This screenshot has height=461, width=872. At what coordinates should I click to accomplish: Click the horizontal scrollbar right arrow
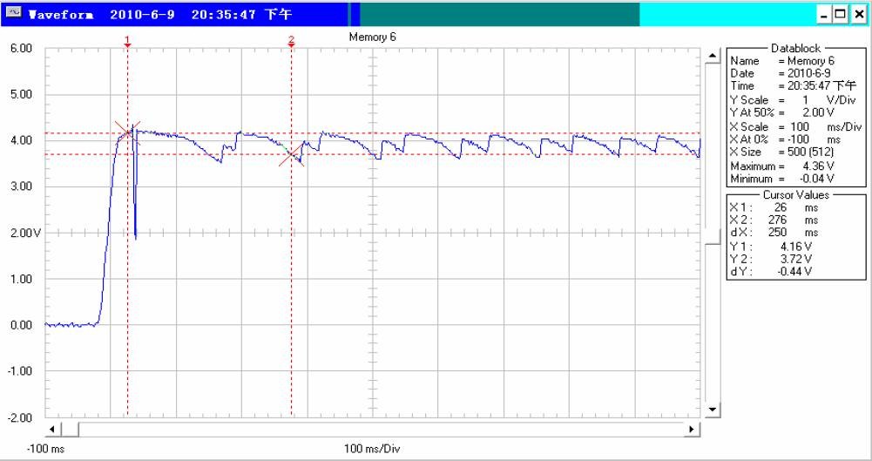(x=693, y=430)
